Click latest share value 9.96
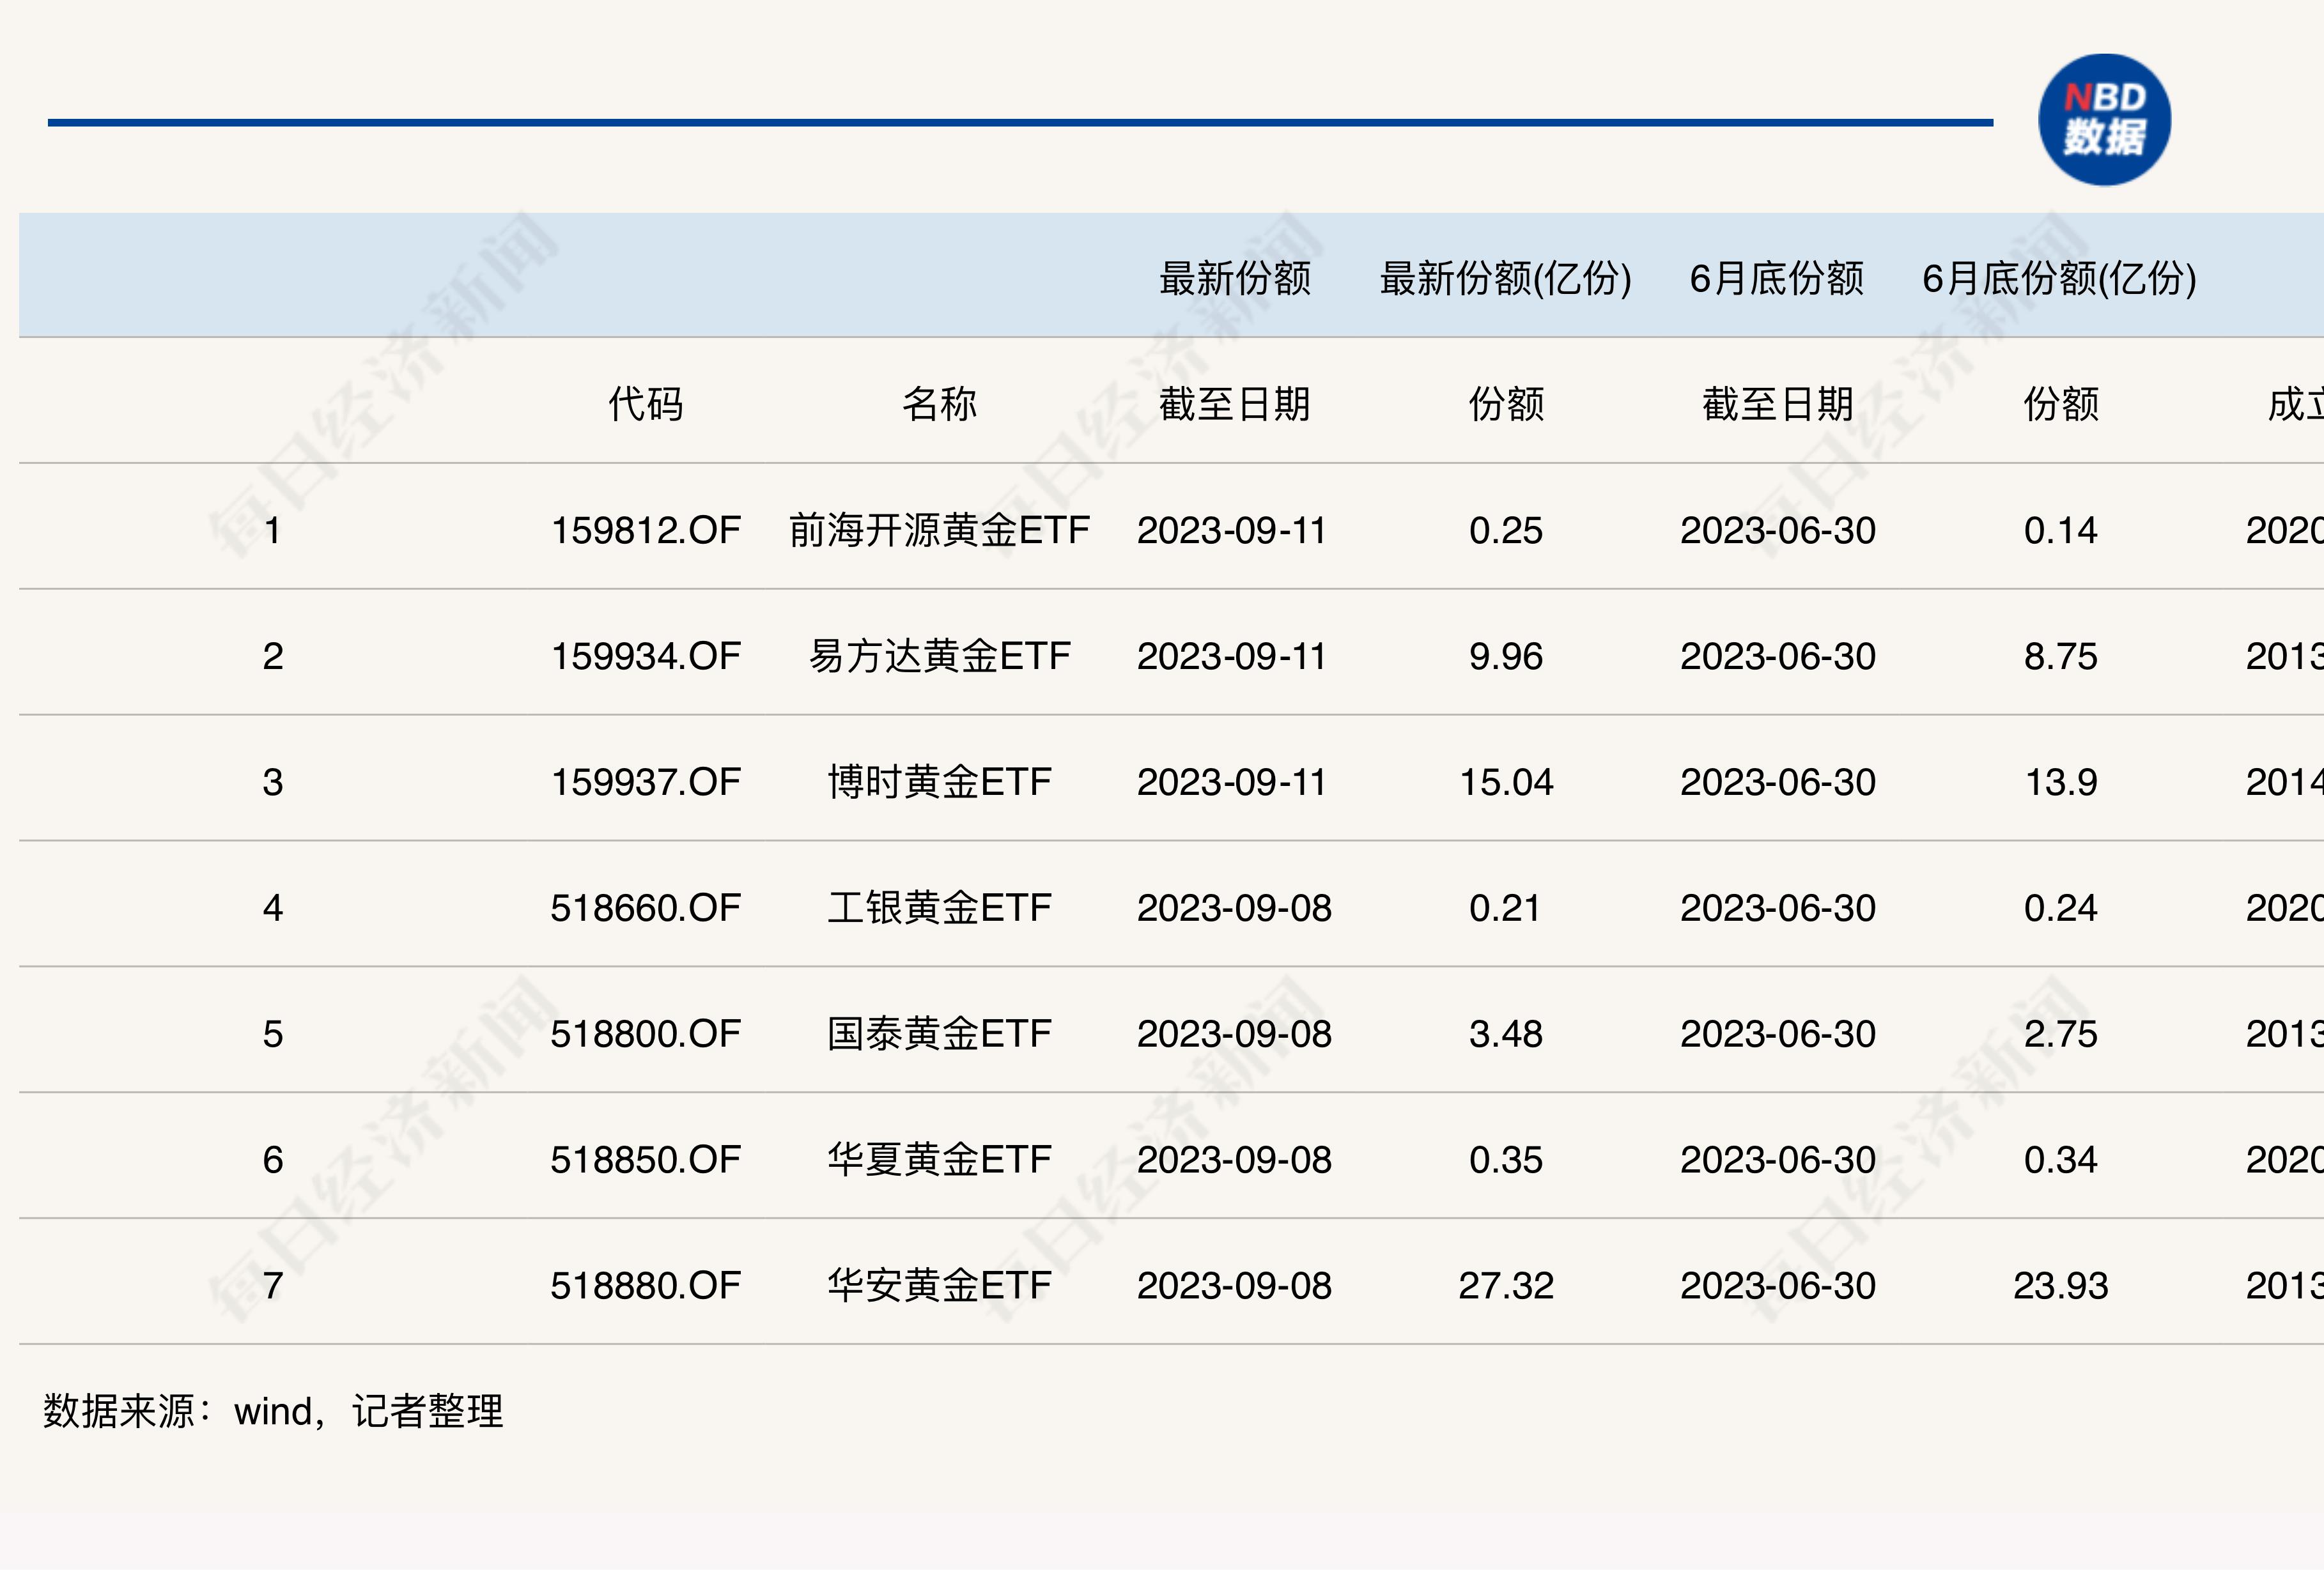Image resolution: width=2324 pixels, height=1570 pixels. click(1506, 656)
